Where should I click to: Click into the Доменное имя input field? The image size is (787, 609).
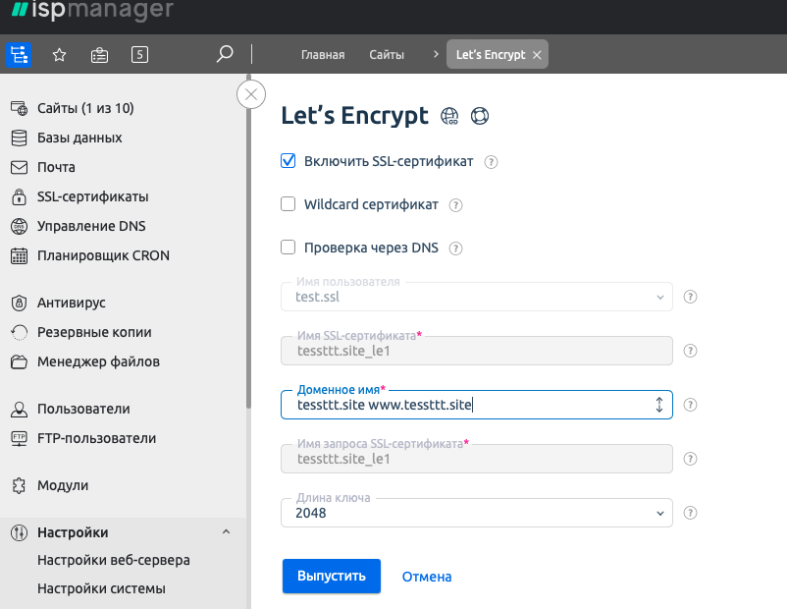click(461, 405)
